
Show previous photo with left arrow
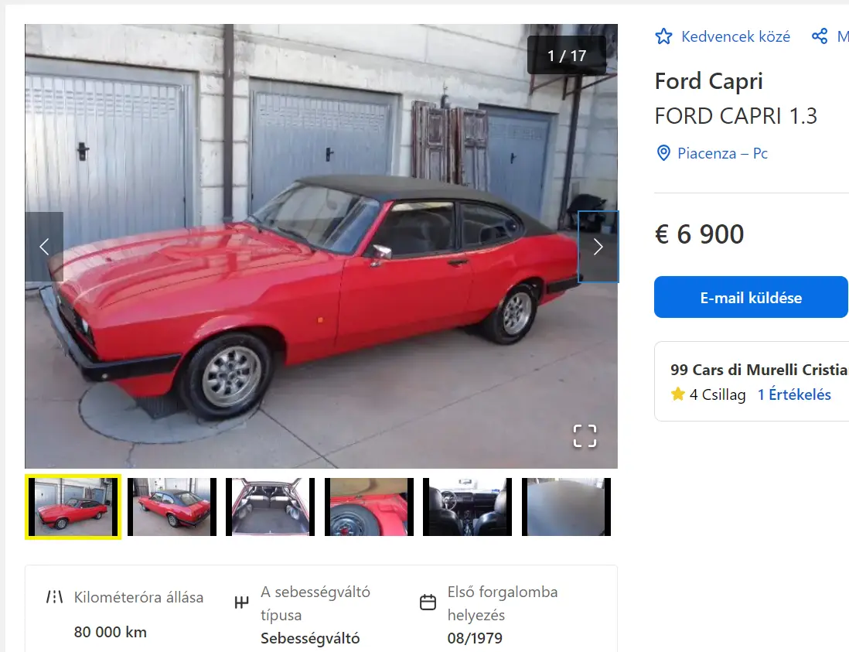click(x=44, y=247)
